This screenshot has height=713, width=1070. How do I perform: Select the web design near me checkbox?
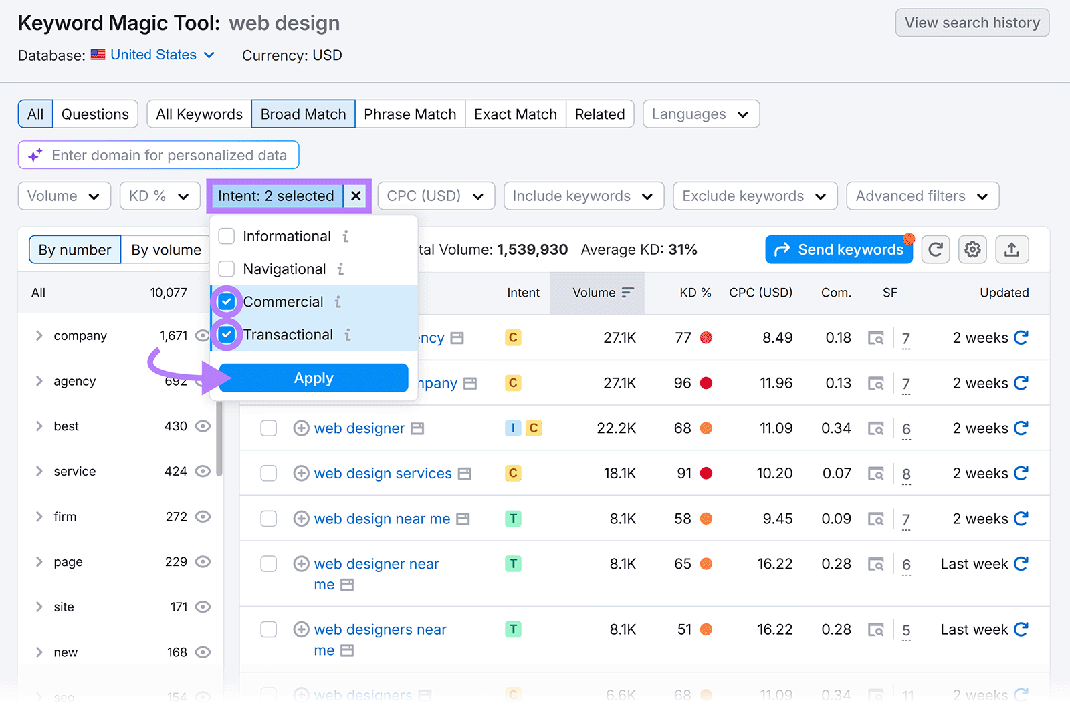[x=269, y=519]
